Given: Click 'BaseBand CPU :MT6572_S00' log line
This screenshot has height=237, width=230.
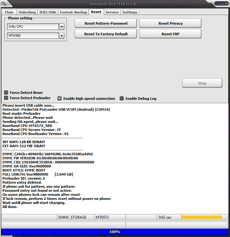Looking at the screenshot, I should (x=27, y=126).
